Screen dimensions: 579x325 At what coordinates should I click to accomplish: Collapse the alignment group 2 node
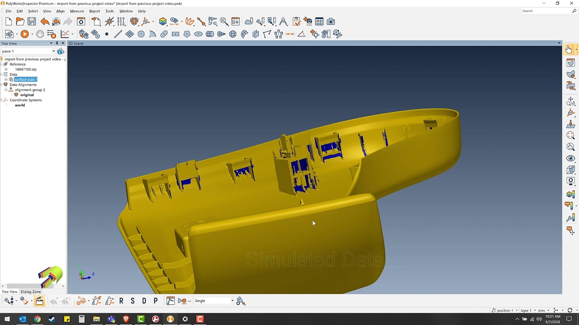click(6, 90)
